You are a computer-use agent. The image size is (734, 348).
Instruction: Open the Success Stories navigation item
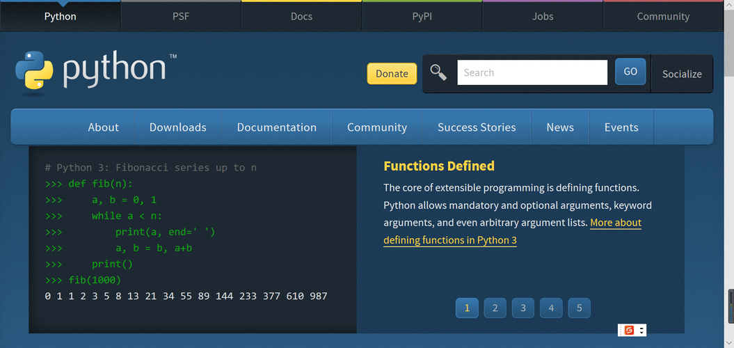[477, 127]
